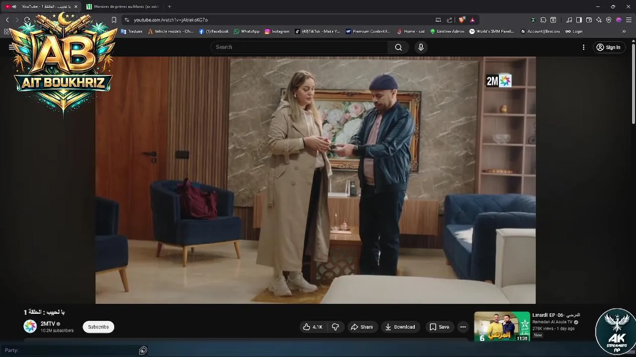The width and height of the screenshot is (636, 357).
Task: Open the Login bookmark
Action: pyautogui.click(x=574, y=31)
